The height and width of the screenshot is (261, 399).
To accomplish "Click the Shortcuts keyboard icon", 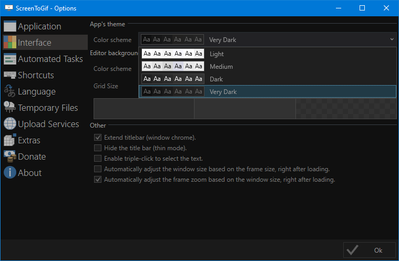I will click(10, 75).
